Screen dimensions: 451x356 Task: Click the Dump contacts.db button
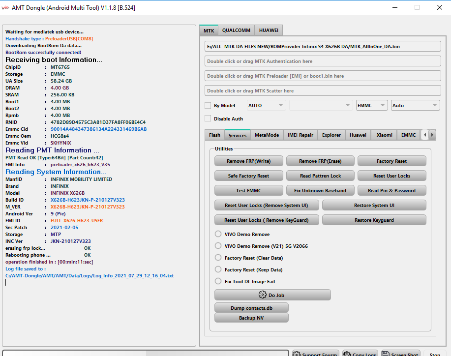[251, 308]
